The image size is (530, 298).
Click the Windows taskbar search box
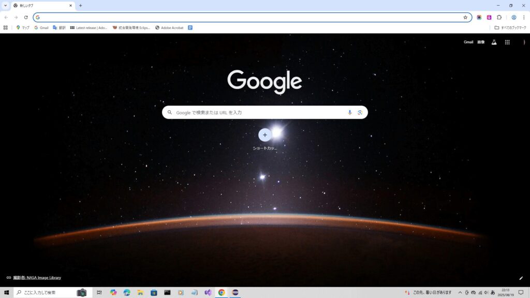[x=53, y=293]
